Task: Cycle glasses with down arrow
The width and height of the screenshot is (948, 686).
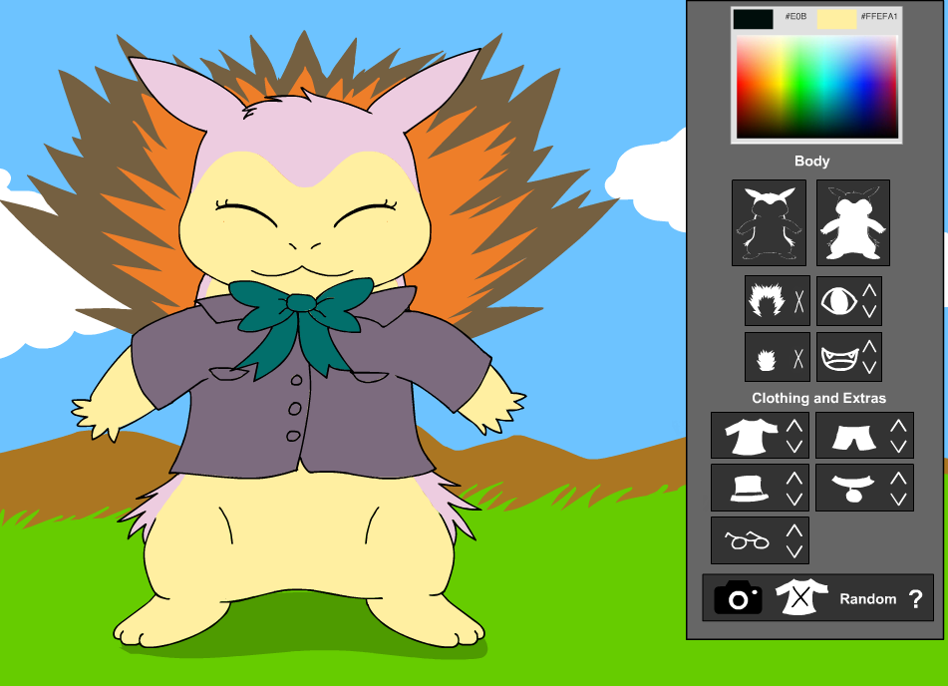Action: pos(794,551)
